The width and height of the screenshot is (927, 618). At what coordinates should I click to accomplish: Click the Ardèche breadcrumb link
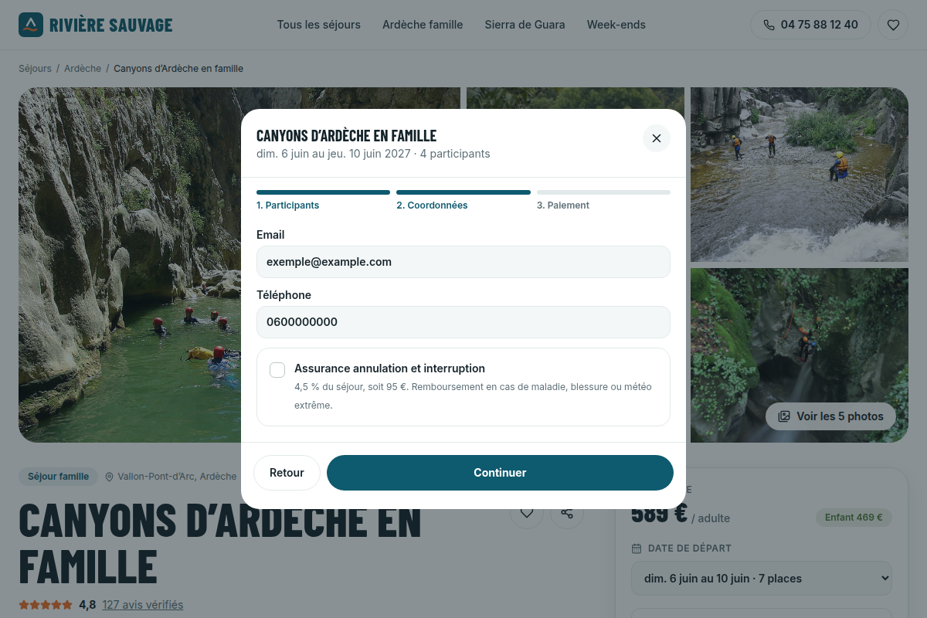tap(83, 69)
